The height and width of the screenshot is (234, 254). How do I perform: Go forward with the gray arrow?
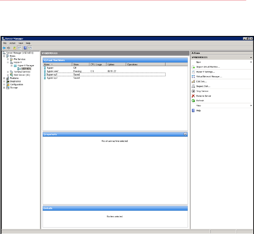tap(9, 48)
